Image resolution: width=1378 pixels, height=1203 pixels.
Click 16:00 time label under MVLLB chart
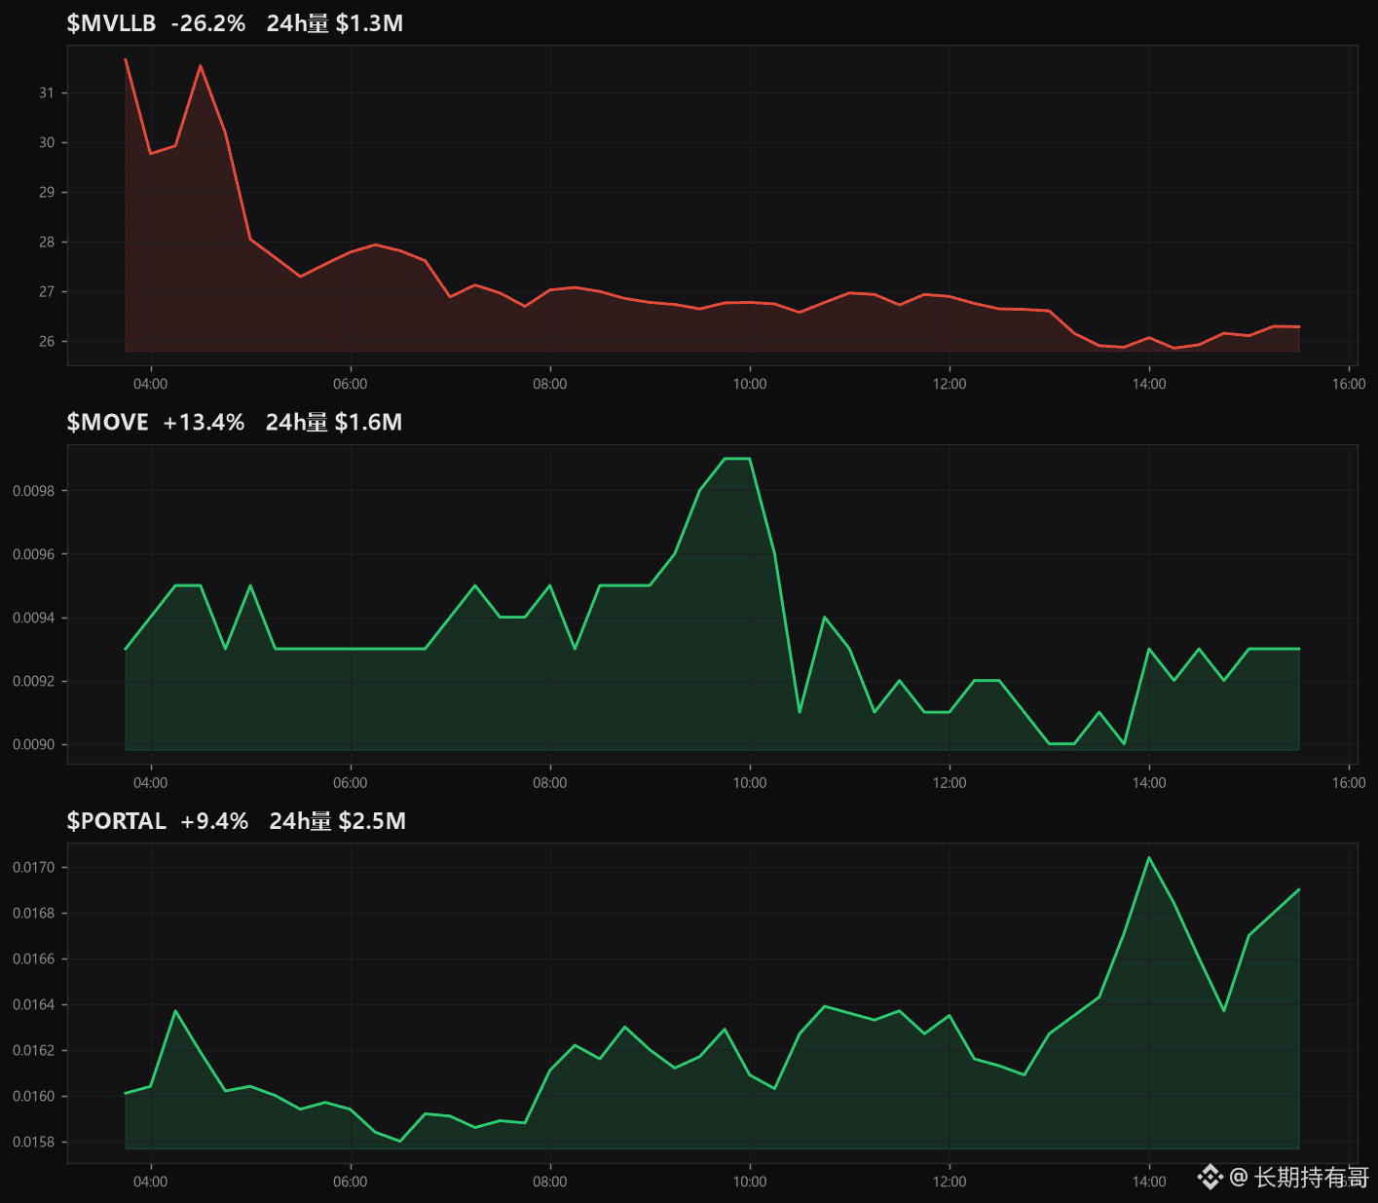pyautogui.click(x=1349, y=384)
